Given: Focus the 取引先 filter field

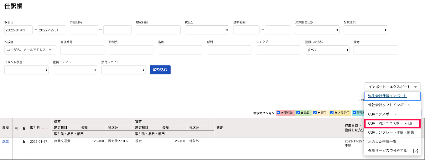Looking at the screenshot, I should tap(131, 50).
